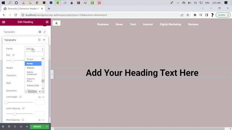Go back in browser history
Image resolution: width=232 pixels, height=130 pixels.
click(x=4, y=15)
